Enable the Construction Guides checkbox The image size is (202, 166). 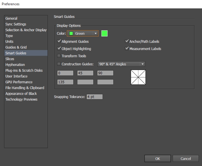pyautogui.click(x=59, y=64)
